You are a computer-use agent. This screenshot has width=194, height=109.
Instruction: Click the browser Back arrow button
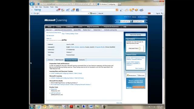[x=32, y=4]
